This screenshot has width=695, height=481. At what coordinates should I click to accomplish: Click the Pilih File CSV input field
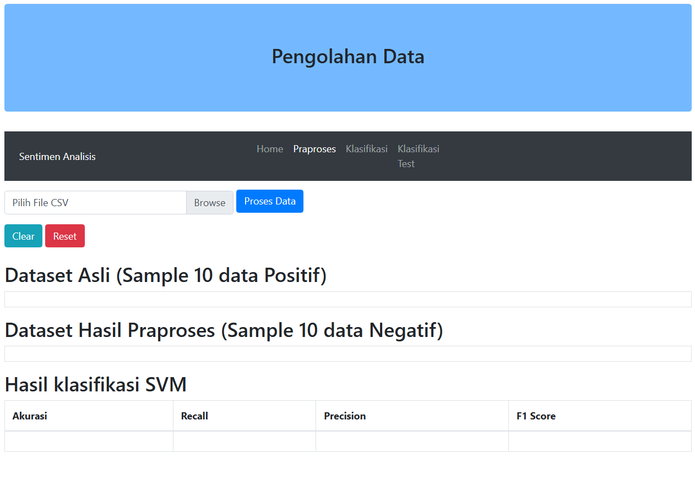(x=96, y=203)
